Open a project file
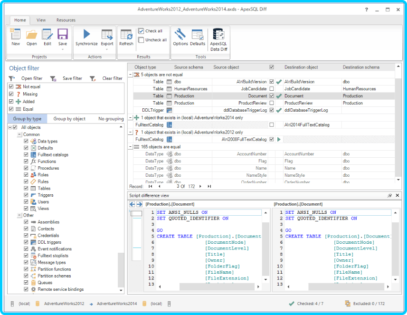Image resolution: width=407 pixels, height=315 pixels. click(31, 37)
